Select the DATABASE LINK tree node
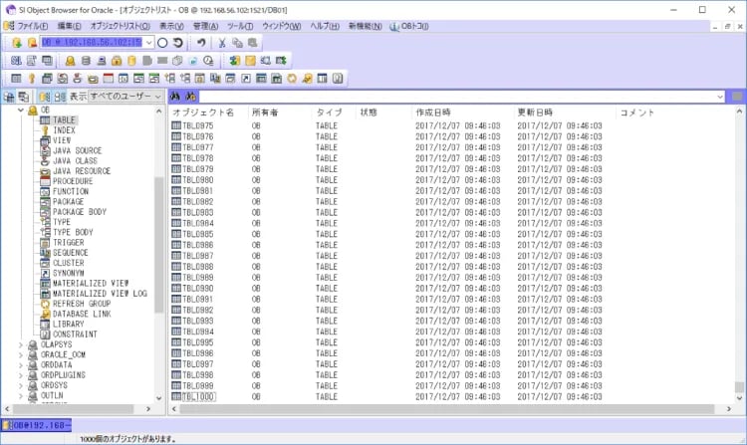The width and height of the screenshot is (747, 445). 81,314
